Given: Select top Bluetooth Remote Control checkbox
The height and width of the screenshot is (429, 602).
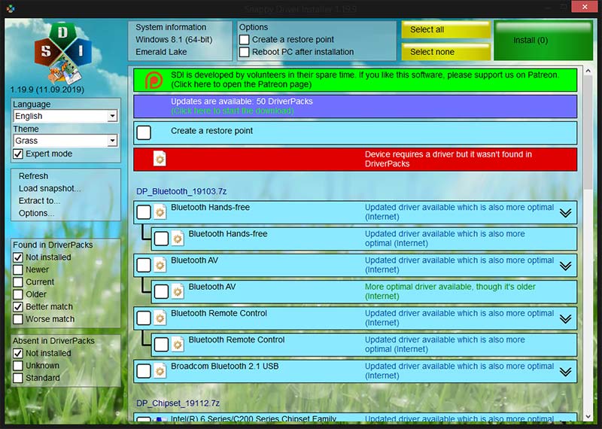Looking at the screenshot, I should (144, 318).
